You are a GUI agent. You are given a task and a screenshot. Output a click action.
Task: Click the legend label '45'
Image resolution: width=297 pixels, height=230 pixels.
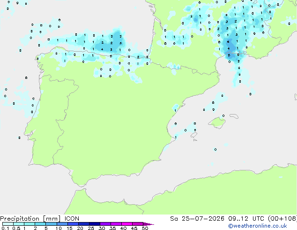coord(134,228)
